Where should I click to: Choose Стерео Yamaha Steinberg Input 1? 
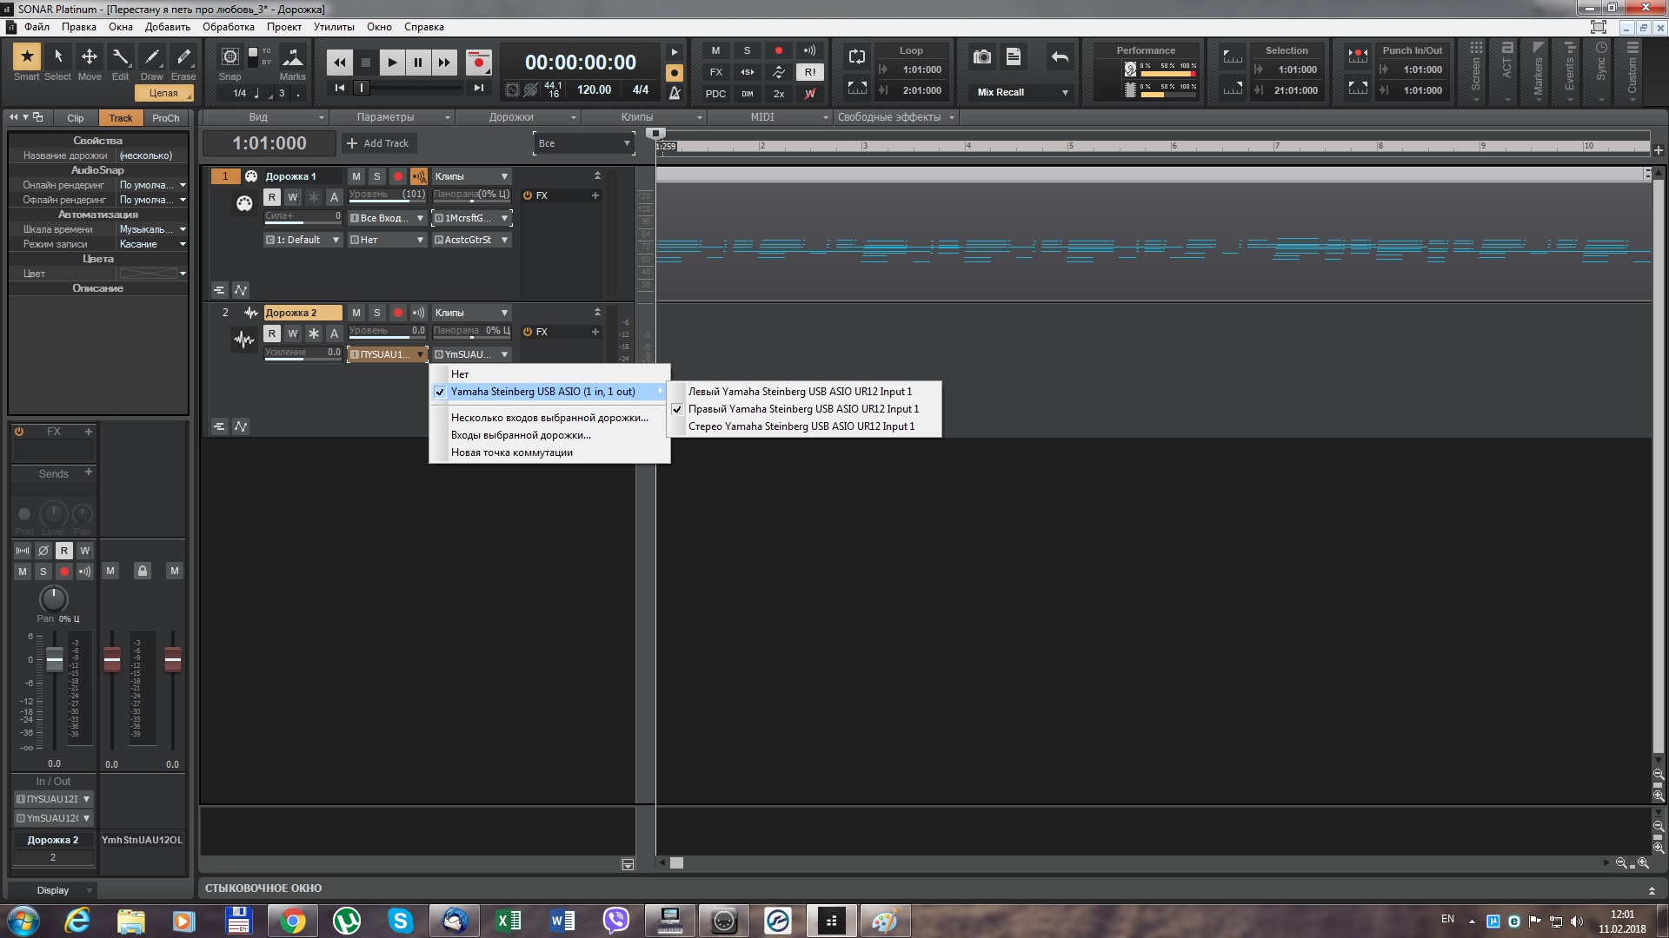801,426
